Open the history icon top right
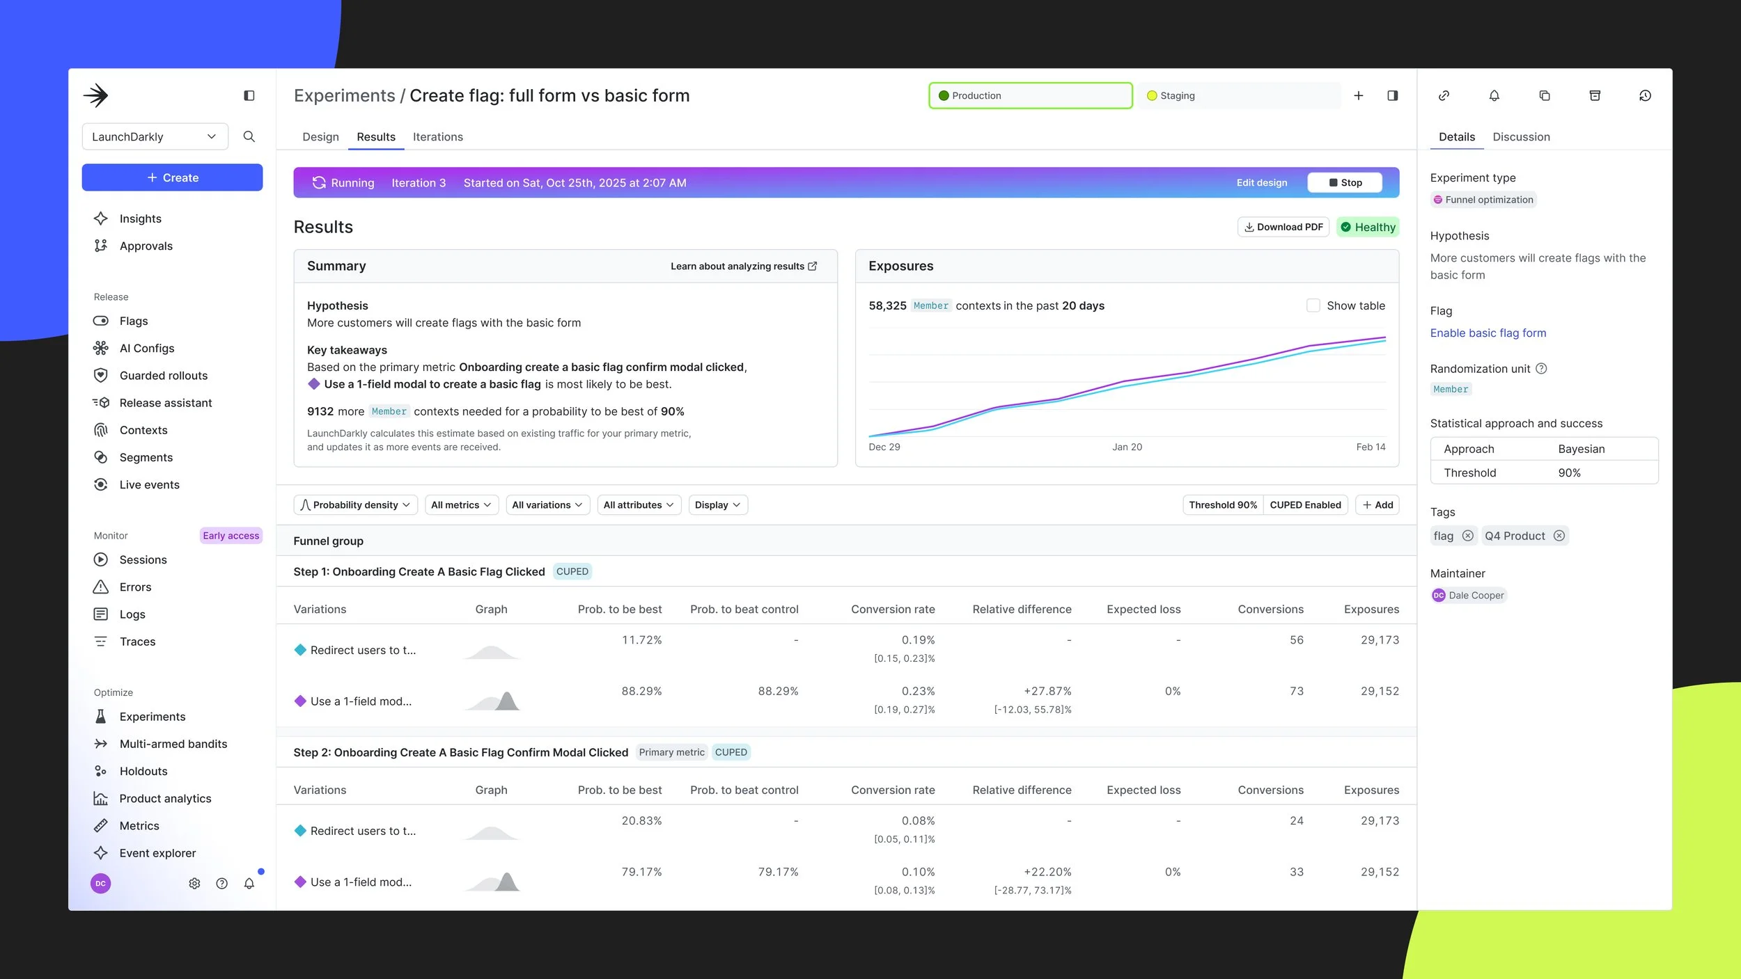 pos(1645,95)
